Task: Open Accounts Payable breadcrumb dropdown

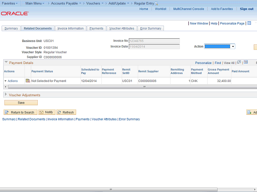Action: click(x=66, y=3)
